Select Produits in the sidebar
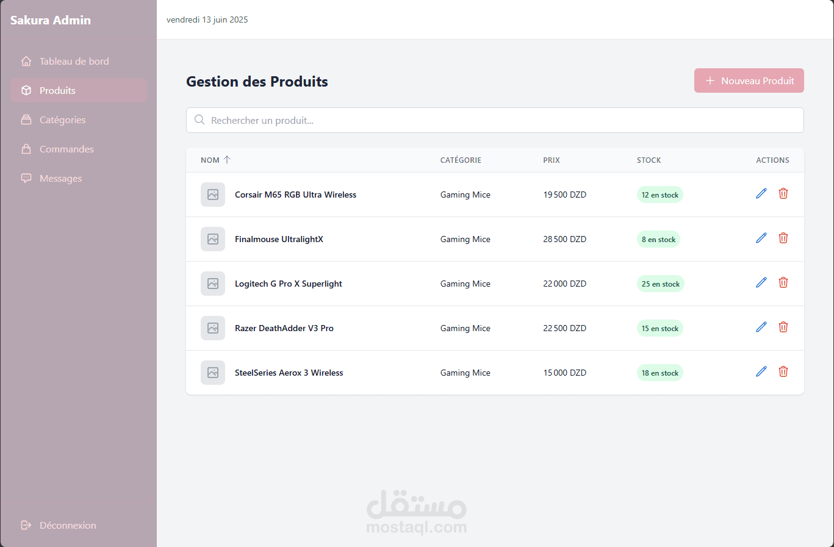The width and height of the screenshot is (834, 547). pyautogui.click(x=79, y=90)
